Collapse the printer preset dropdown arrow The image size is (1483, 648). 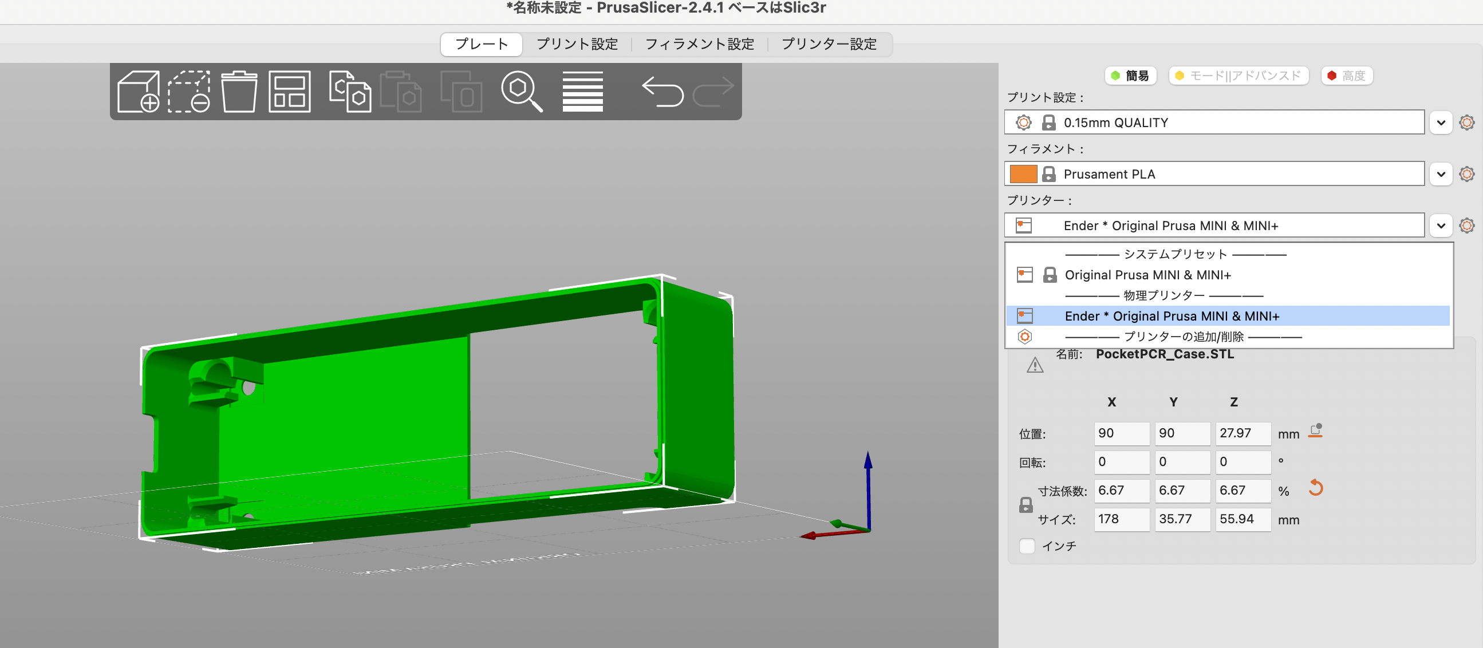coord(1441,226)
